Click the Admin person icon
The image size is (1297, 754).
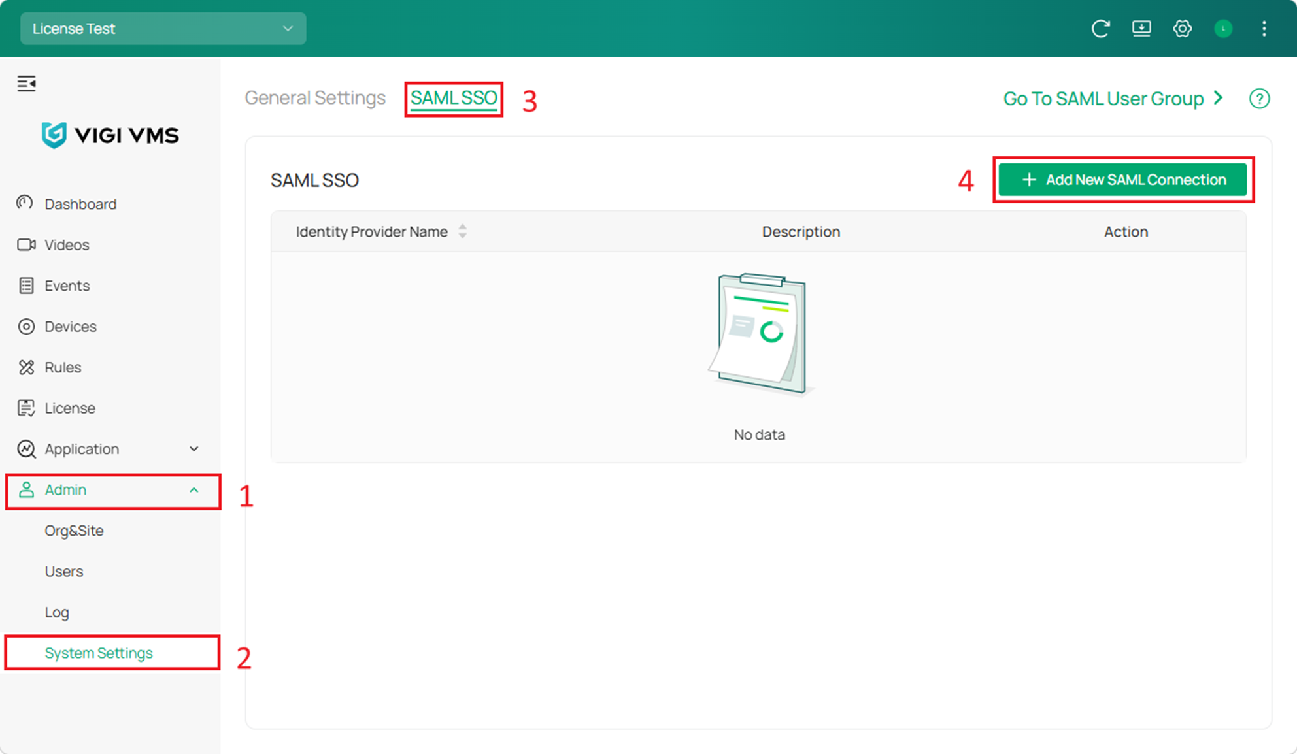coord(26,489)
